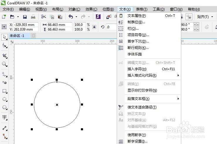Open the 窗口(W) menu

(x=176, y=9)
